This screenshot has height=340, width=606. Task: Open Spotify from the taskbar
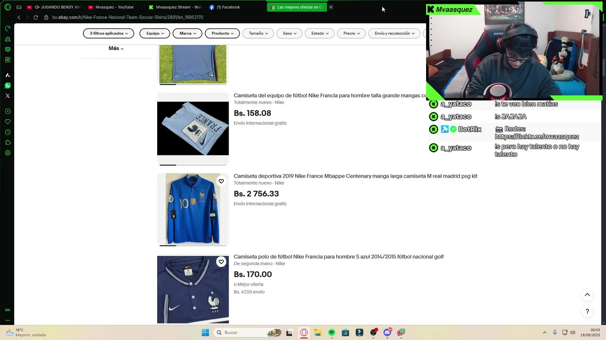(x=331, y=332)
